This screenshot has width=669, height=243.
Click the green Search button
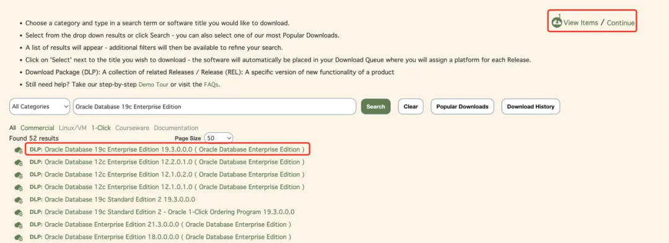[375, 107]
